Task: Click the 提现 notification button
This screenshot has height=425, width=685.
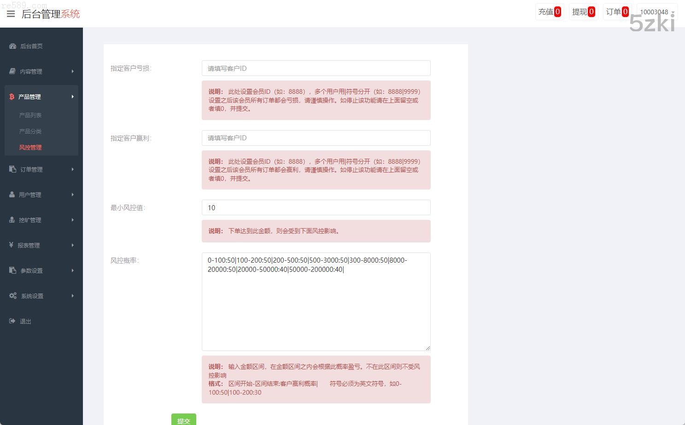Action: [x=583, y=12]
